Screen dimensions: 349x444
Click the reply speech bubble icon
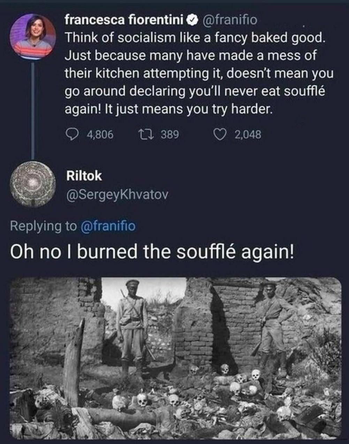pyautogui.click(x=71, y=134)
